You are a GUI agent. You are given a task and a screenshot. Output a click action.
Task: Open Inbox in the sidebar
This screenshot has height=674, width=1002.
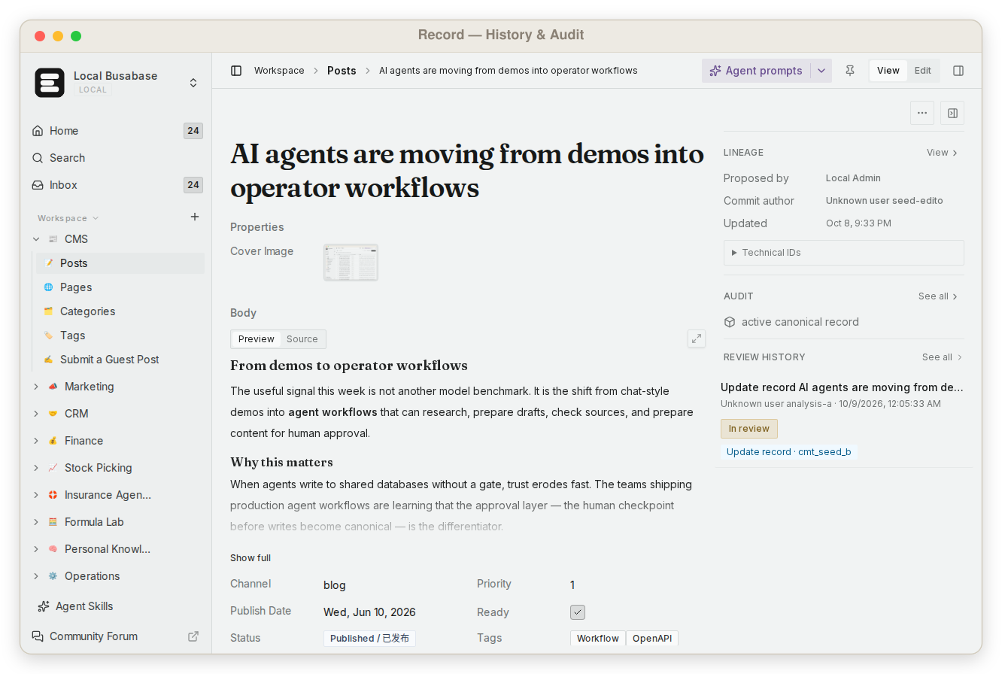tap(117, 185)
